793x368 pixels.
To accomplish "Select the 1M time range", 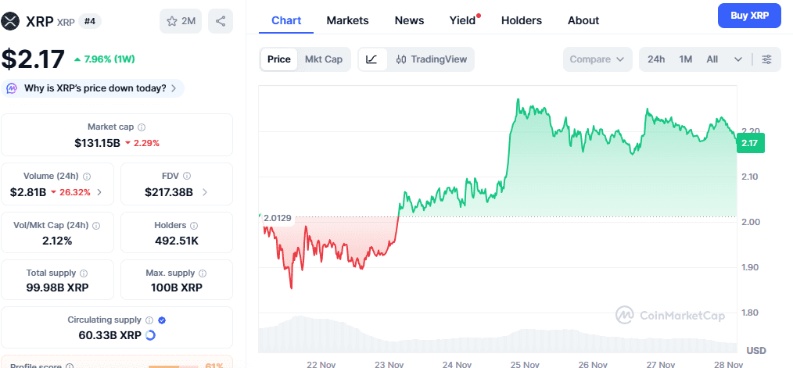I will [x=686, y=59].
